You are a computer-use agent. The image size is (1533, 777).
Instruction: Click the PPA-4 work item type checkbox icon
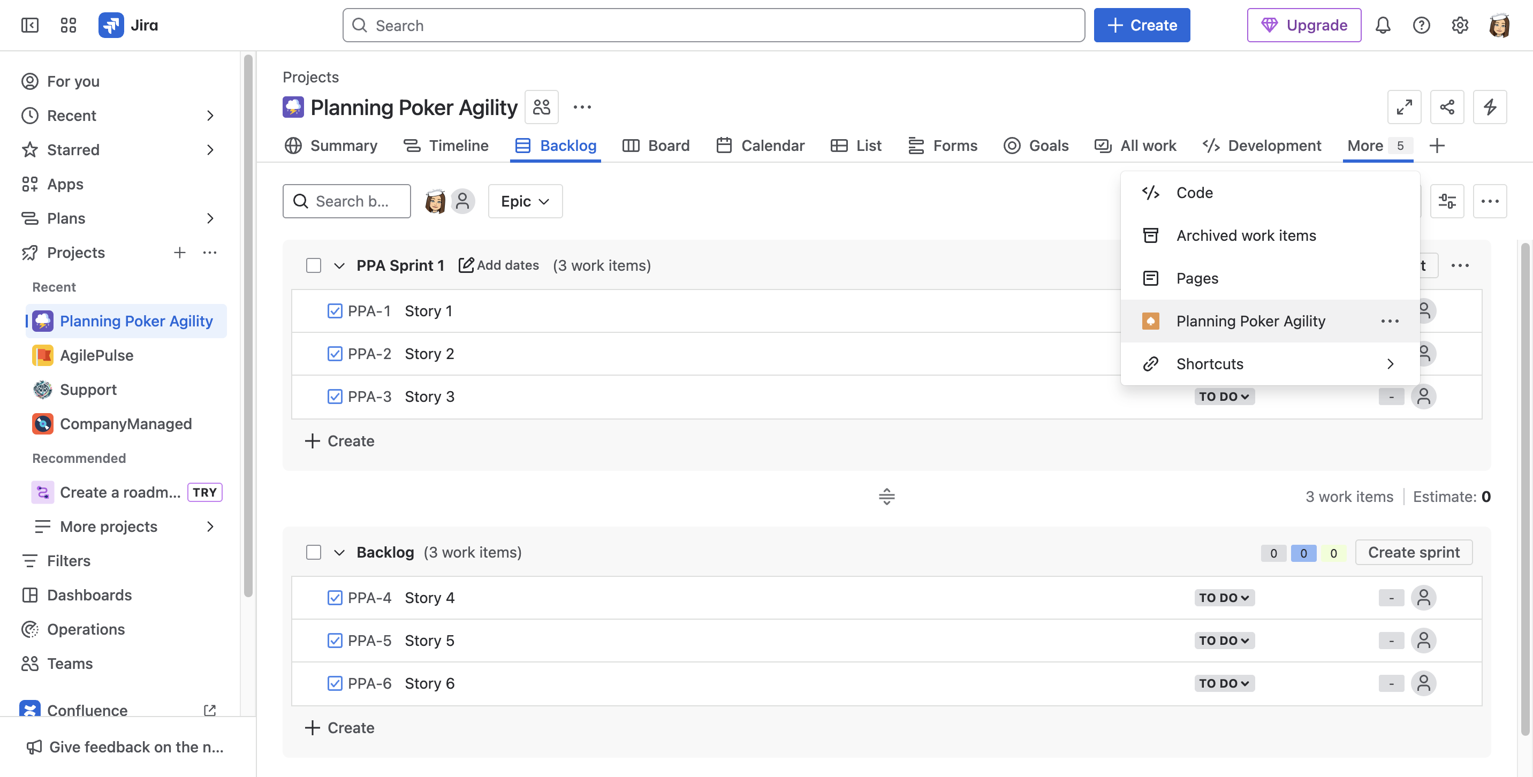pyautogui.click(x=335, y=598)
